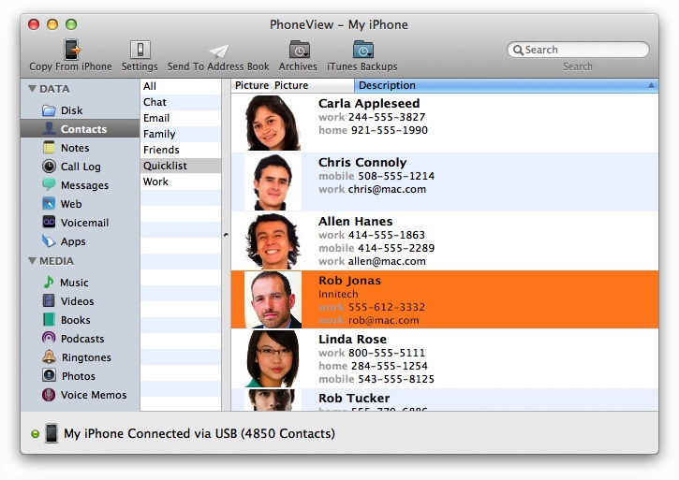Click the Description column sort arrow

tap(651, 85)
